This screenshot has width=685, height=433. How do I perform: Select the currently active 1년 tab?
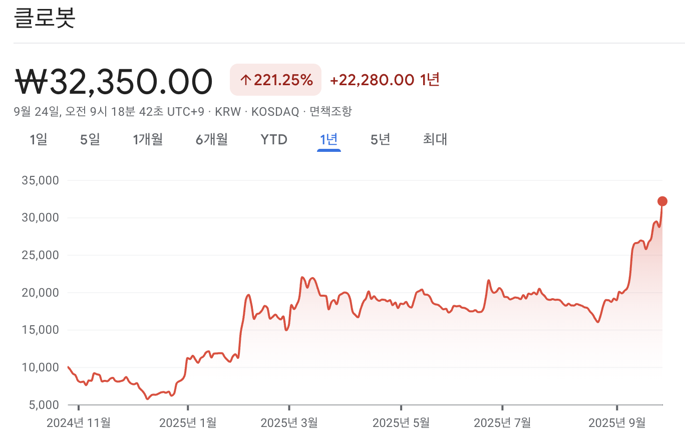328,139
